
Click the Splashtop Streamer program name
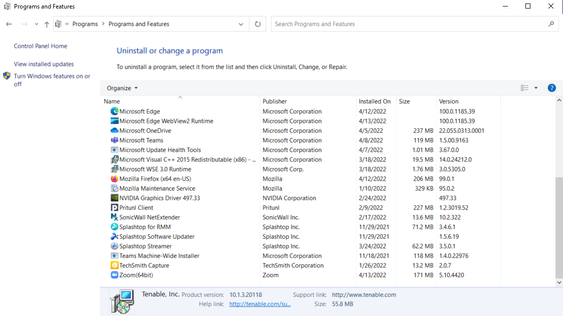pos(145,246)
